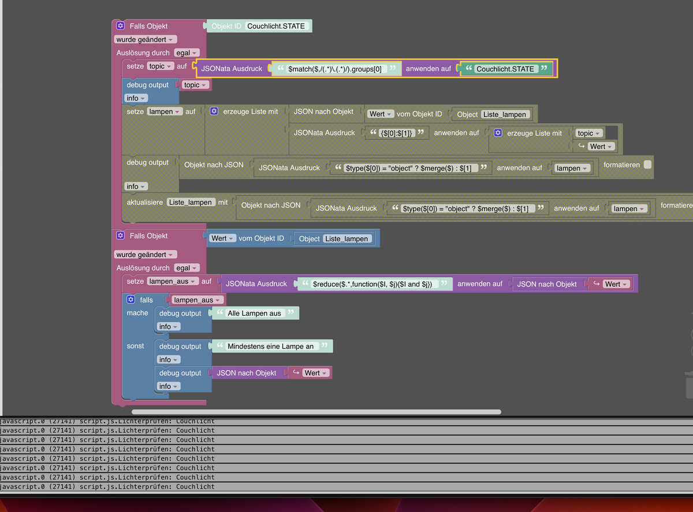This screenshot has width=693, height=512.
Task: Click the Liste_lampen object in aktualisiere block
Action: 191,203
